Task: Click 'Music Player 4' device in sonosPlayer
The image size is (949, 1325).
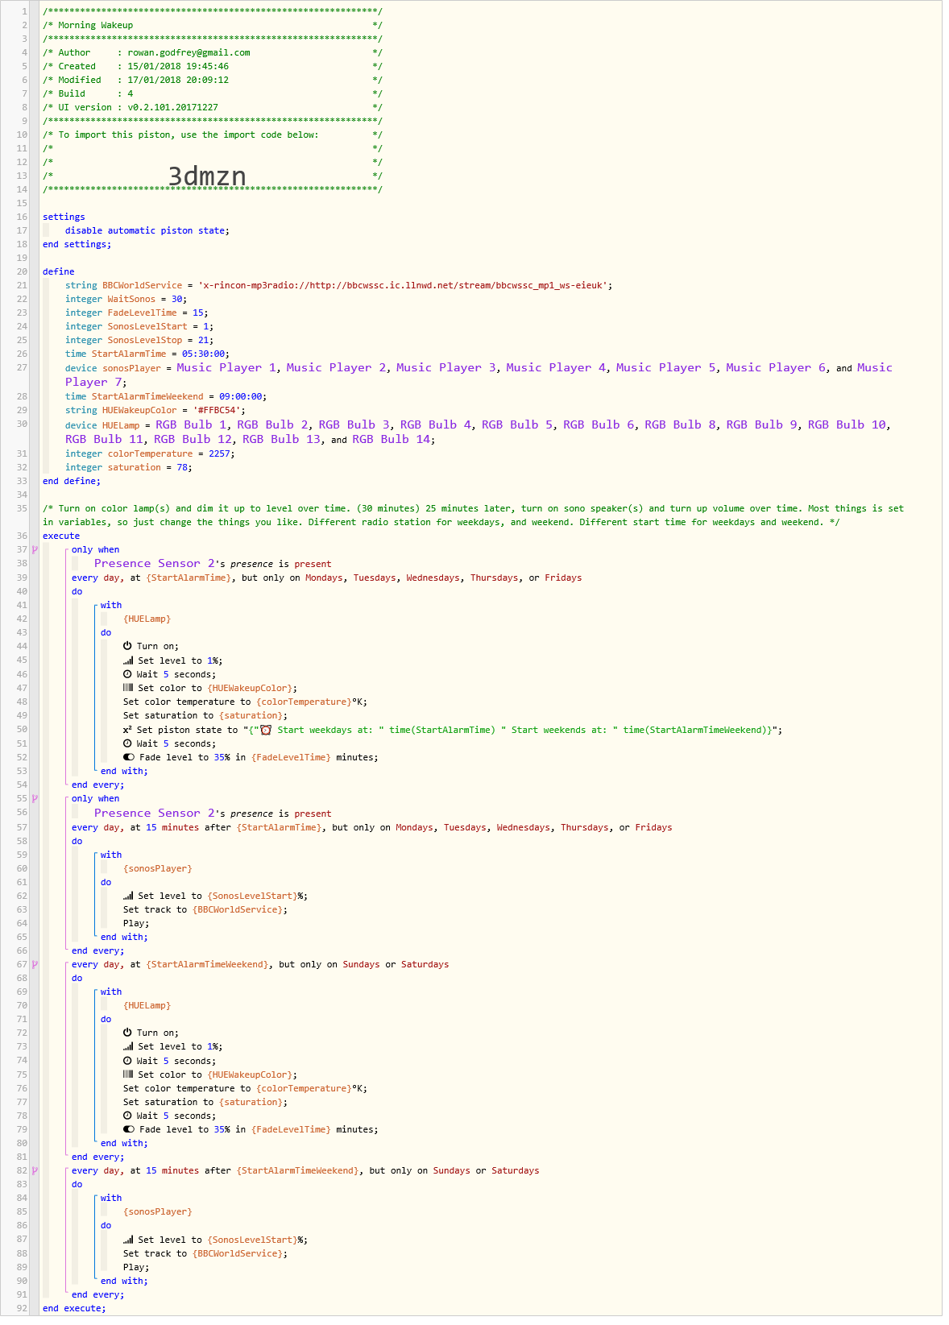Action: [x=556, y=367]
